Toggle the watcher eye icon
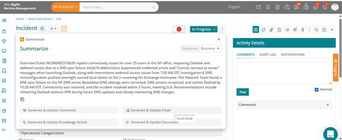The width and height of the screenshot is (342, 140). pos(295,30)
